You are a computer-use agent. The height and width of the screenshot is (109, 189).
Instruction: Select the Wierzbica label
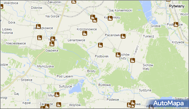(x=11, y=3)
